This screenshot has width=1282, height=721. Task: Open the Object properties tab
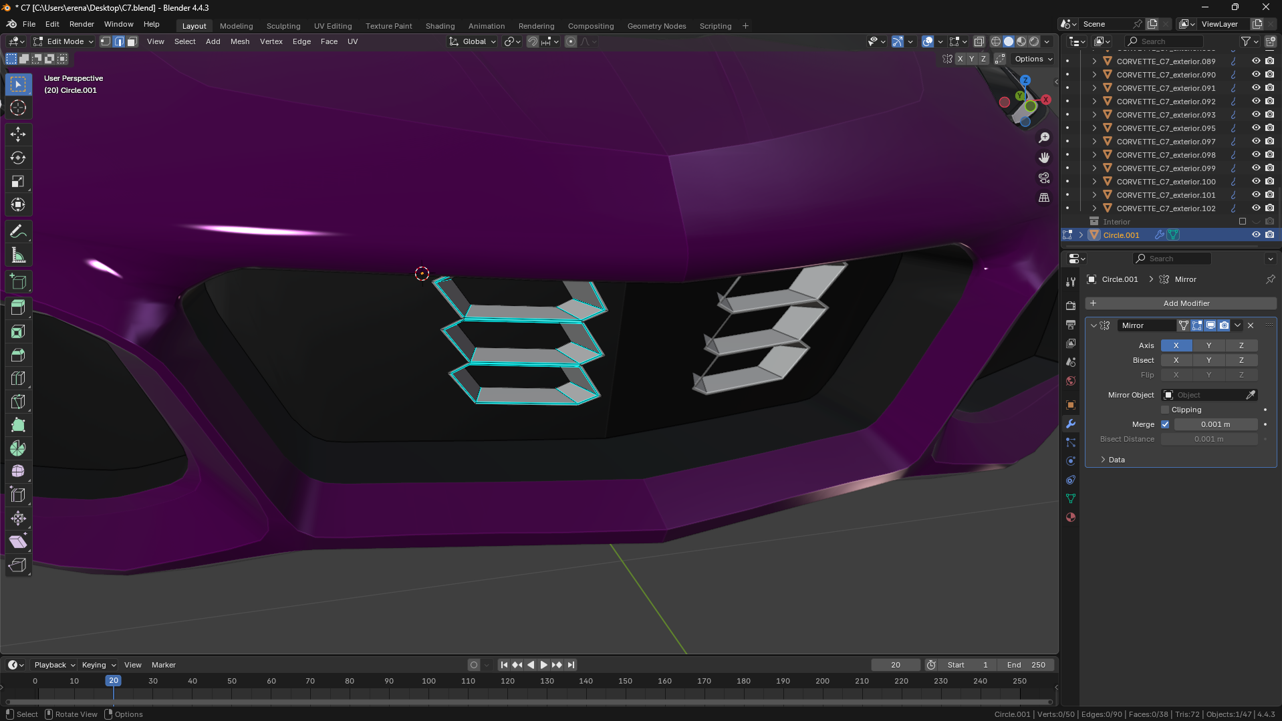click(1071, 405)
